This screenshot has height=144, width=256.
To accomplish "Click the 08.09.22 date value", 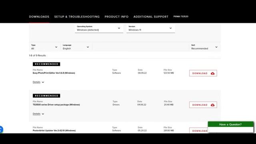I will tap(142, 73).
